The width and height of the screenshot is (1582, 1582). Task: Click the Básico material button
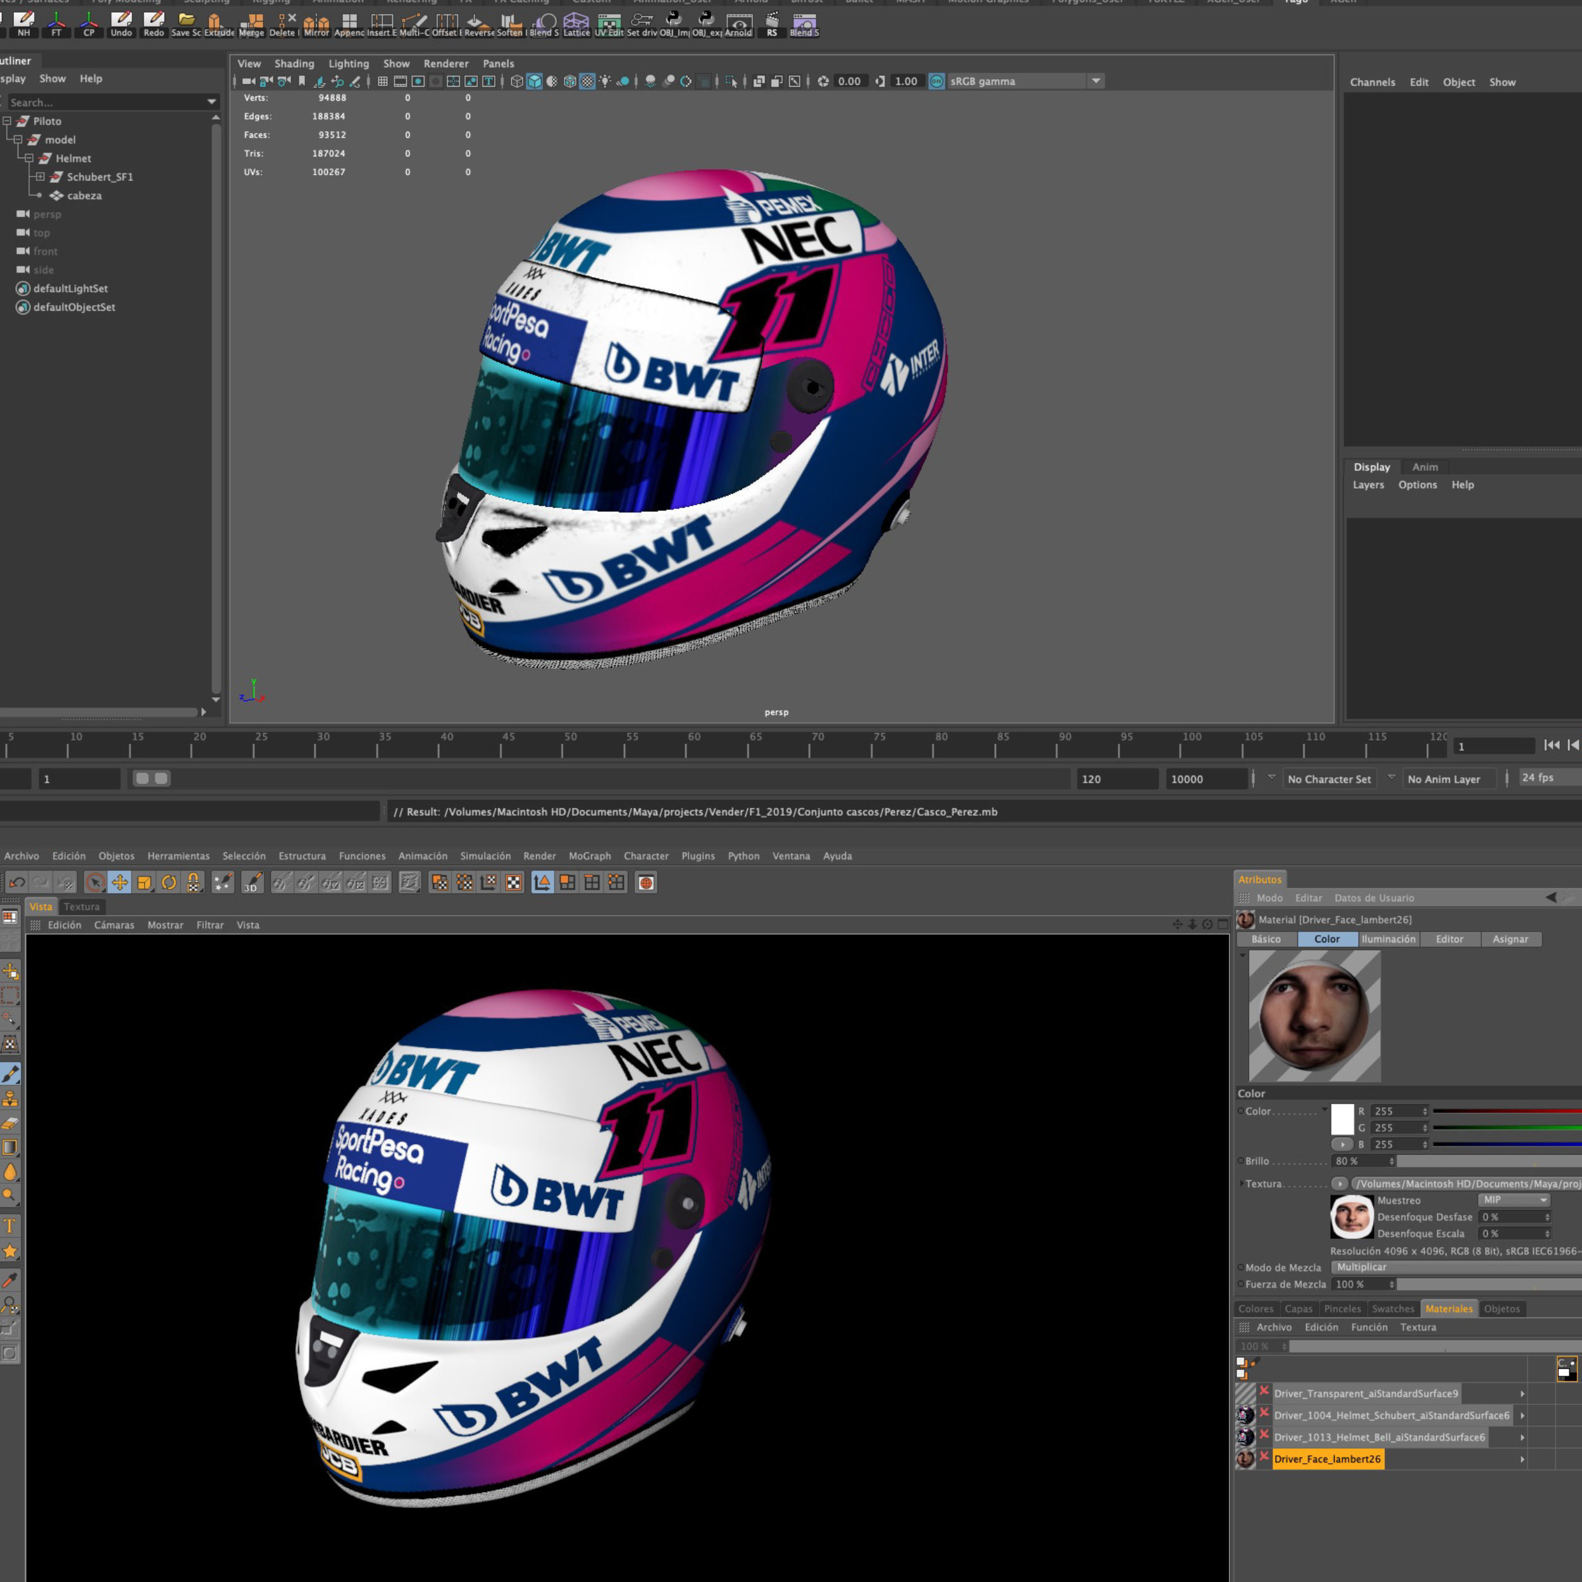(x=1266, y=939)
